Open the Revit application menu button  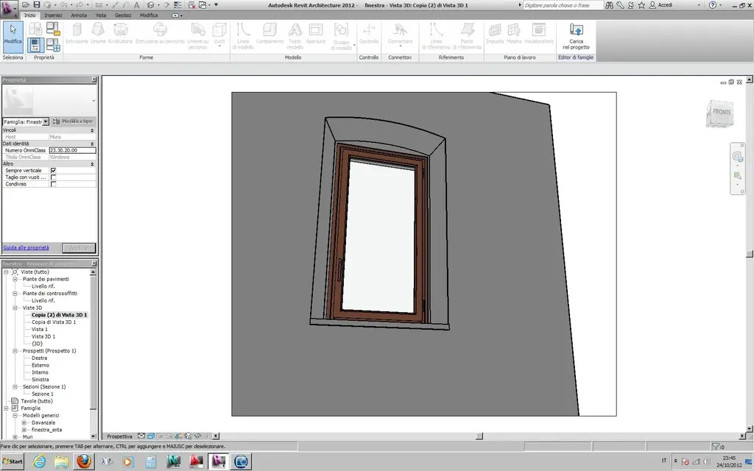(x=8, y=9)
